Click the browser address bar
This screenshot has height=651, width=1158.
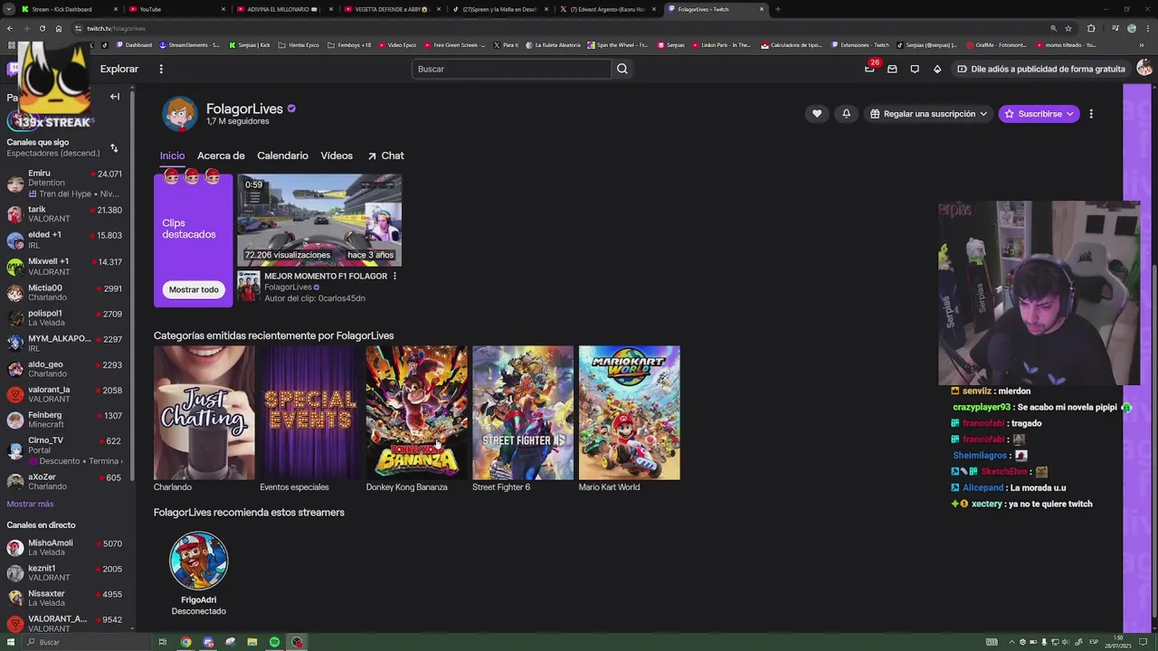[561, 28]
